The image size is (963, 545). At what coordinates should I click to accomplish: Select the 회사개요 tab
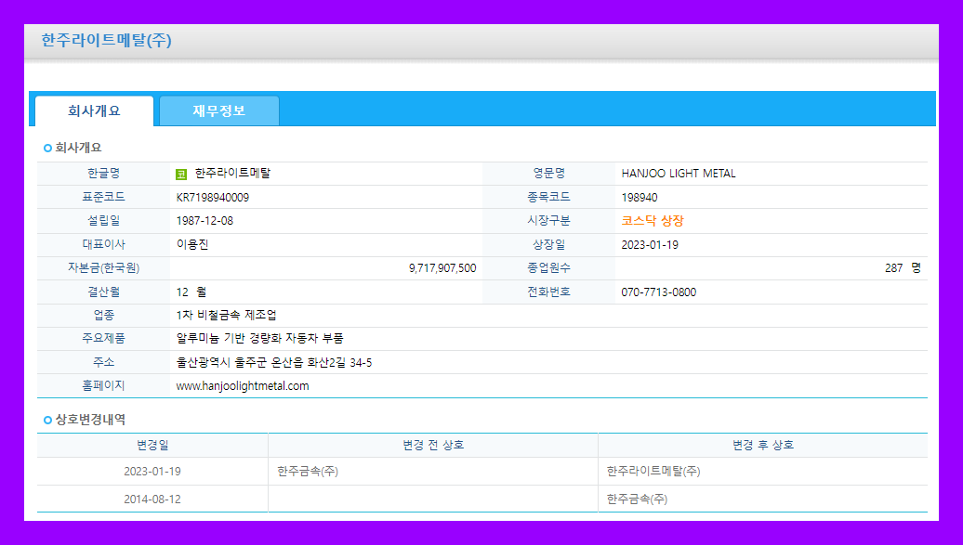(94, 111)
